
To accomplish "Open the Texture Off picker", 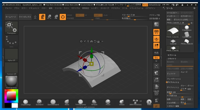I will click(11, 69).
